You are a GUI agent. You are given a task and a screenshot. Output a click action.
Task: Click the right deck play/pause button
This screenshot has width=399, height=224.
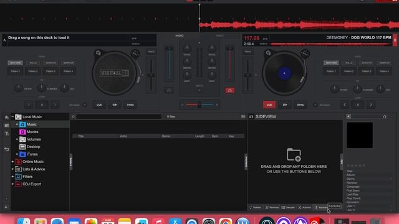(285, 105)
